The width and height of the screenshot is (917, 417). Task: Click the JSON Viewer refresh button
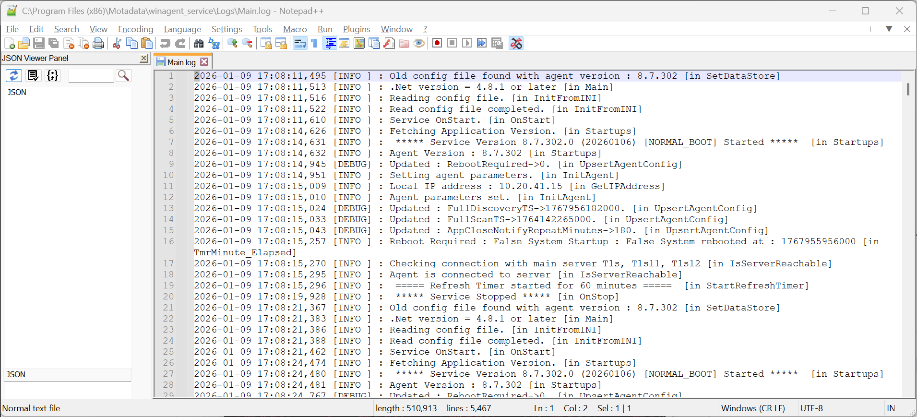click(x=13, y=75)
